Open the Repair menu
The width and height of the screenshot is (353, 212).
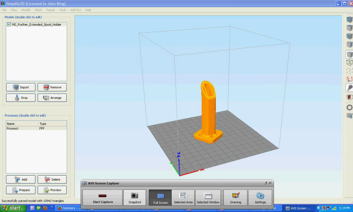(50, 10)
